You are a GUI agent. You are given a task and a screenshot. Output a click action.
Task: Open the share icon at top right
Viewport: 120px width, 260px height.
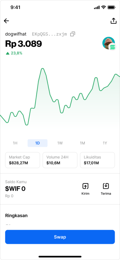pos(113,21)
